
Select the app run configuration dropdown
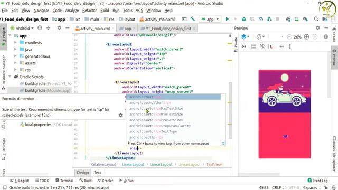(210, 19)
